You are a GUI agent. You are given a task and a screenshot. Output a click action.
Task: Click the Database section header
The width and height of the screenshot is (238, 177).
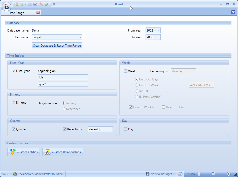118,23
